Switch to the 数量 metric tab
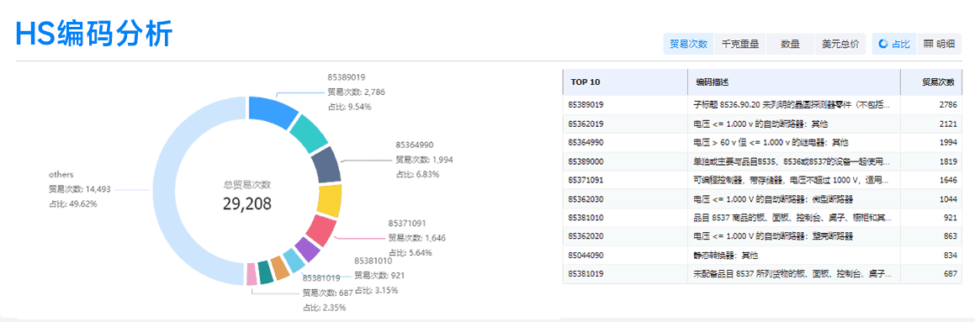This screenshot has height=322, width=975. tap(790, 44)
